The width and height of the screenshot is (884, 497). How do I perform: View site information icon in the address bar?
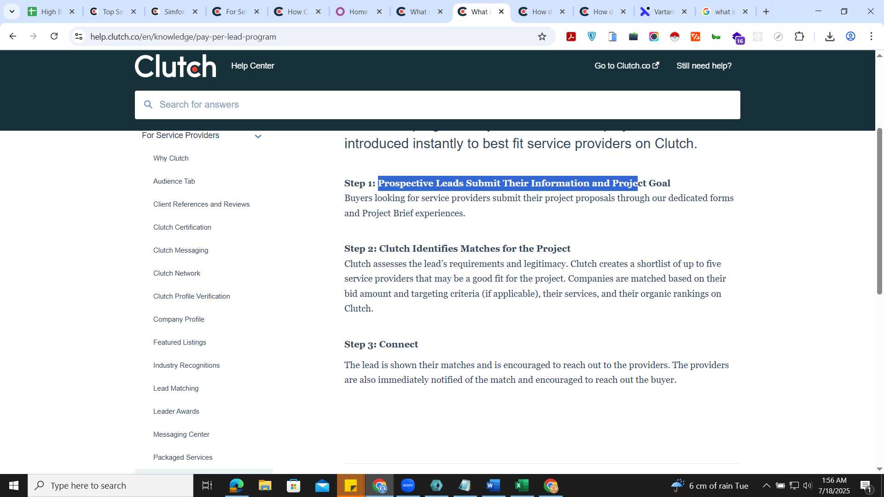[x=79, y=37]
